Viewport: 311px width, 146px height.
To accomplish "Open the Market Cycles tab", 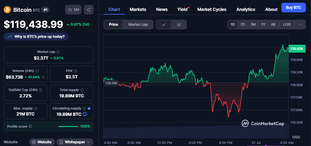I will 212,9.
